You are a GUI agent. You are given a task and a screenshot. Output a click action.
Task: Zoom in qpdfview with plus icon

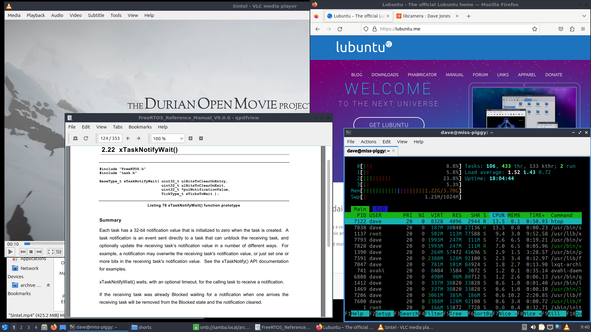point(191,138)
